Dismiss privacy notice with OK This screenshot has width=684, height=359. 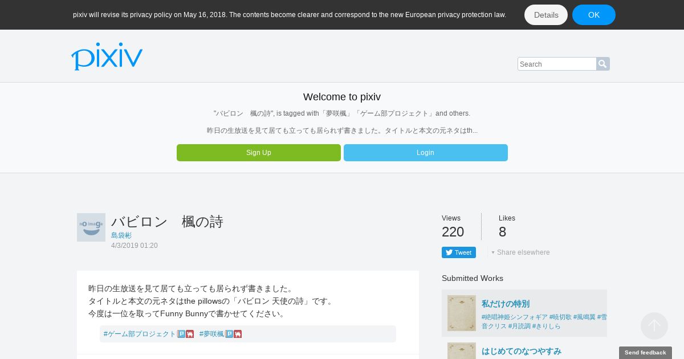[x=594, y=15]
